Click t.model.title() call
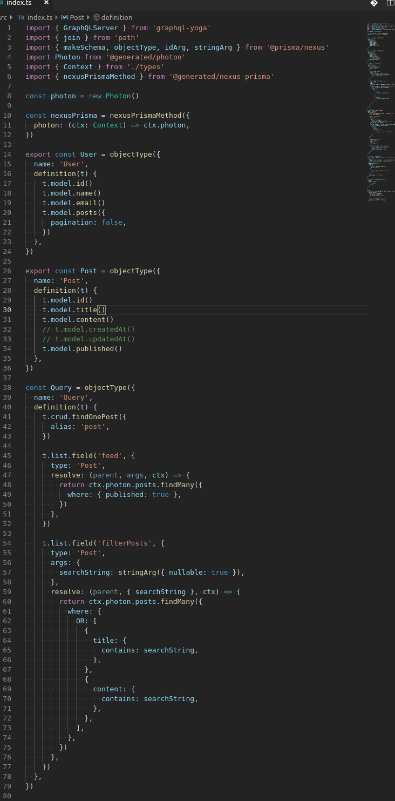This screenshot has height=801, width=395. tap(74, 310)
